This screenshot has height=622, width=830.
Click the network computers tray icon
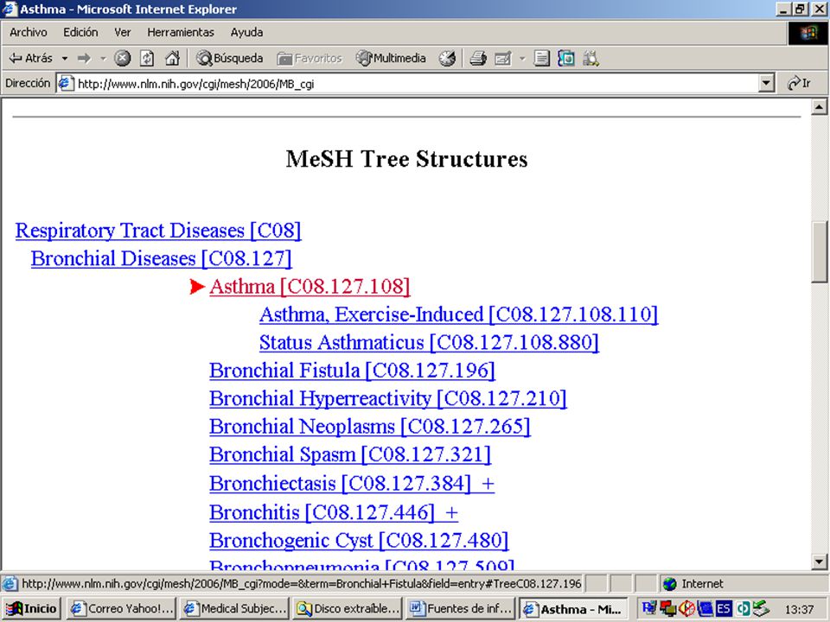click(668, 609)
